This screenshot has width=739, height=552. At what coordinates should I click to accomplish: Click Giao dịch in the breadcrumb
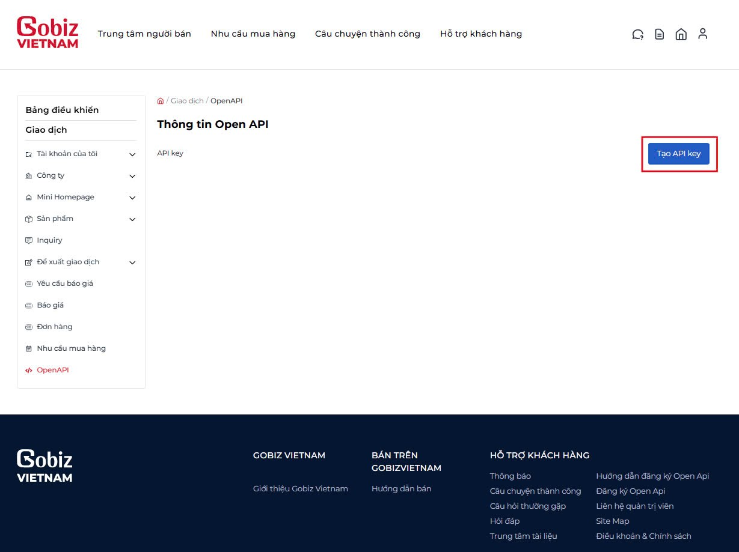pyautogui.click(x=186, y=100)
